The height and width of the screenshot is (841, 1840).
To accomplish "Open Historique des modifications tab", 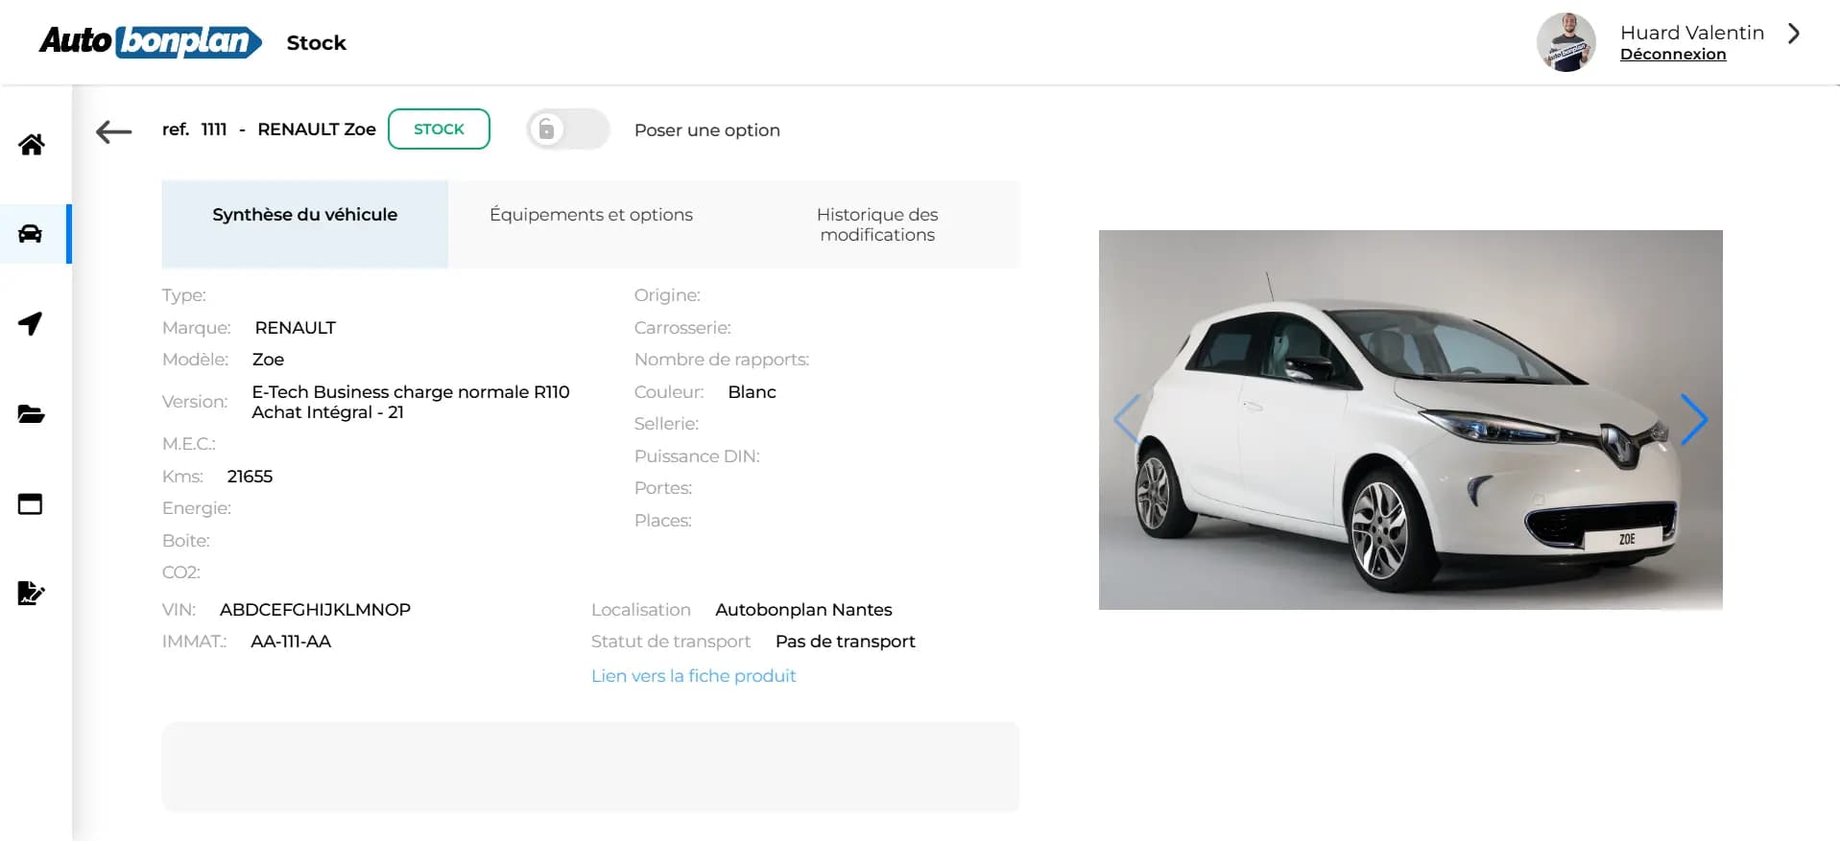I will [876, 224].
